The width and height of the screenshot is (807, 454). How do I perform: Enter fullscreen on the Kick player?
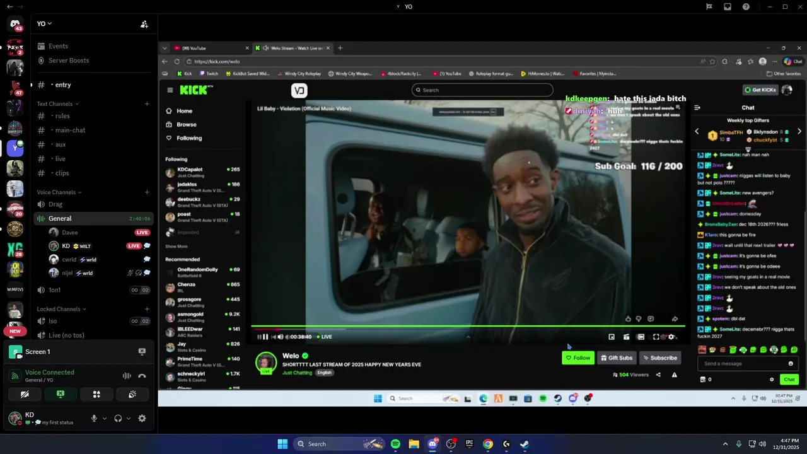coord(656,337)
